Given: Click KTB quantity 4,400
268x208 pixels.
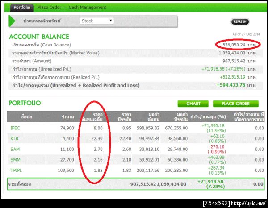Looking at the screenshot, I should click(68, 139).
